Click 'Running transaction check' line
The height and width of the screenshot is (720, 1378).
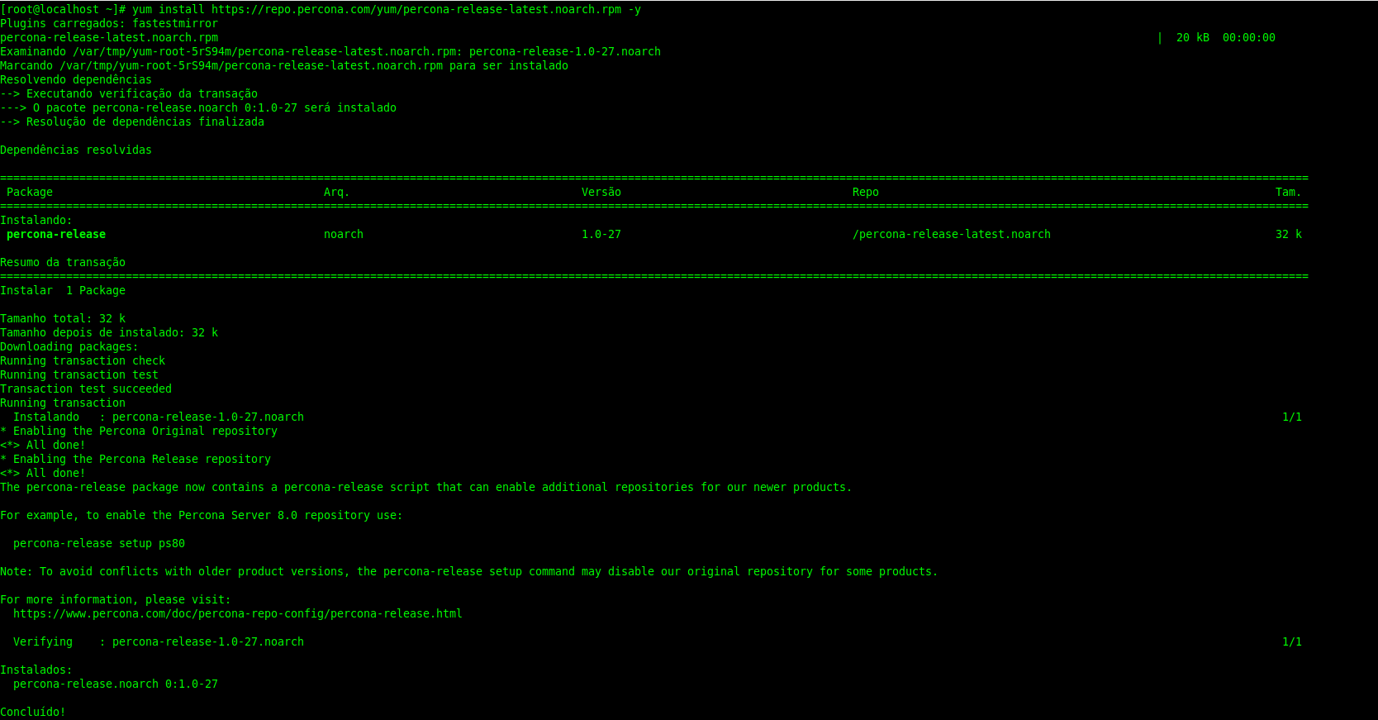(83, 360)
